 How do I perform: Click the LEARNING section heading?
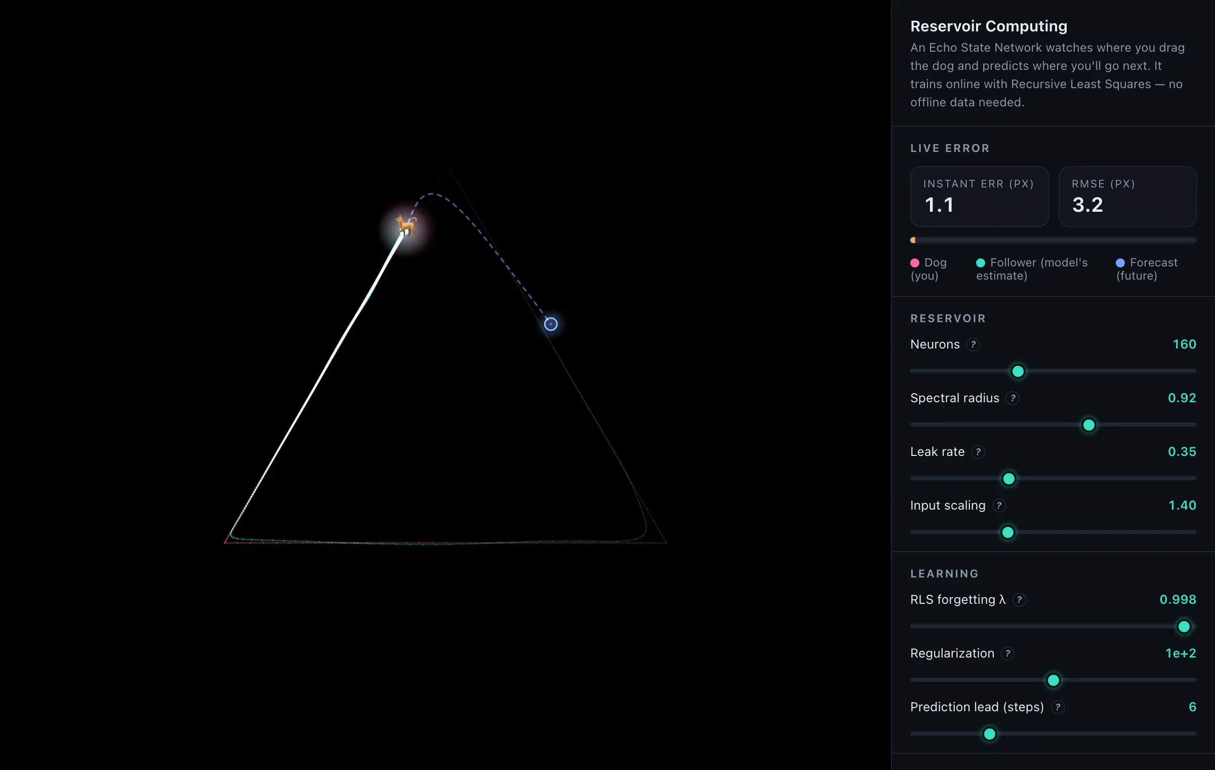tap(945, 574)
